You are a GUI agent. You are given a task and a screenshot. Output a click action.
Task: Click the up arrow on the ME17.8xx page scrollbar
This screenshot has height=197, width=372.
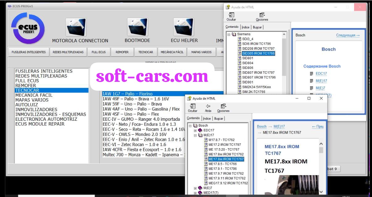coord(321,144)
